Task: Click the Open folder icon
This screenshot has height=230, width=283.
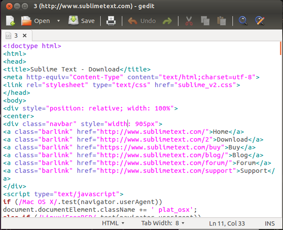Action: coord(26,21)
